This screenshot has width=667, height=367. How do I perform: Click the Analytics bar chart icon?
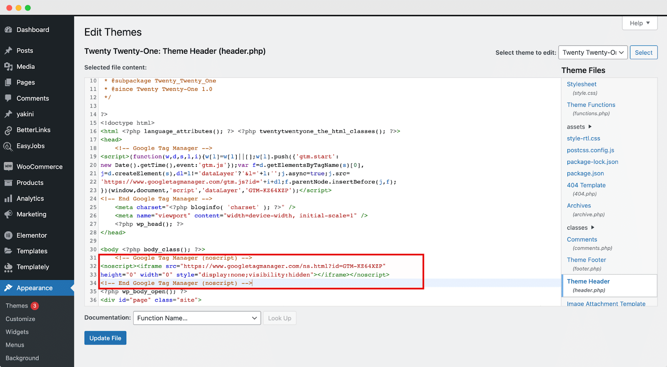(8, 199)
